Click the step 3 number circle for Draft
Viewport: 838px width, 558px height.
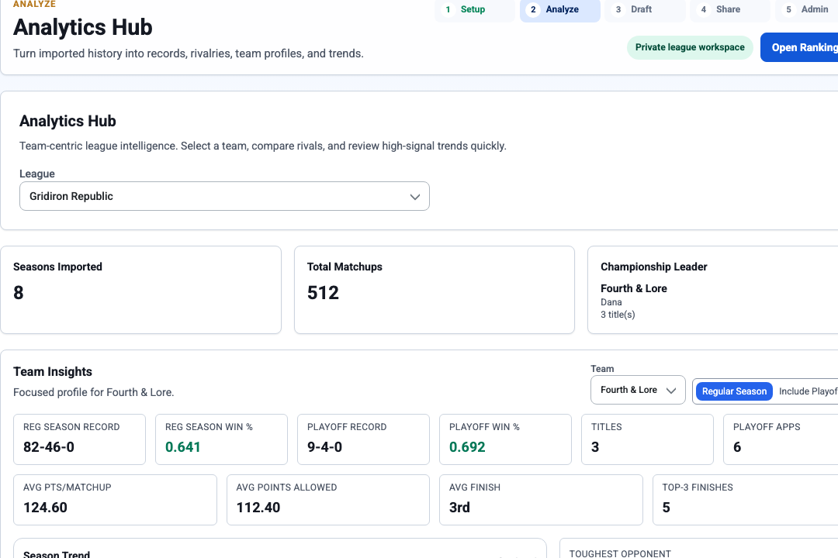[x=618, y=9]
